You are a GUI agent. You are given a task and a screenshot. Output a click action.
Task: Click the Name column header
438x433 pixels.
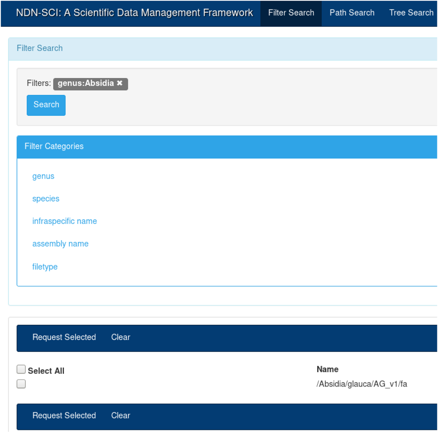point(327,369)
